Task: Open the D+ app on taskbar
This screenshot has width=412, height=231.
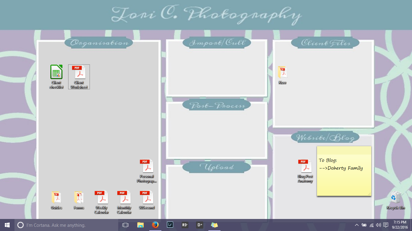Action: 199,225
